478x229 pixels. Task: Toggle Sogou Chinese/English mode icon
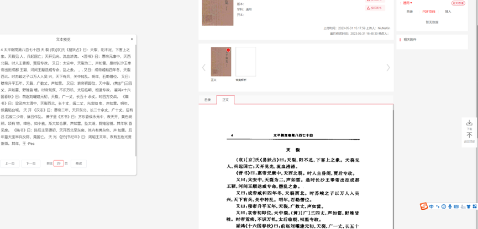[432, 206]
